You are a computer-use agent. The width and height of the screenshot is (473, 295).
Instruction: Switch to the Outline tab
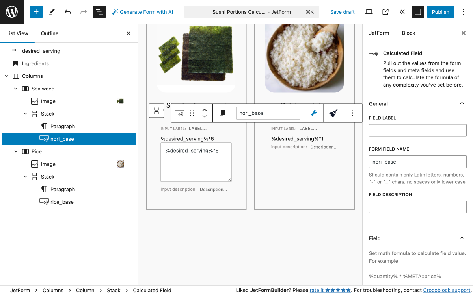click(50, 33)
